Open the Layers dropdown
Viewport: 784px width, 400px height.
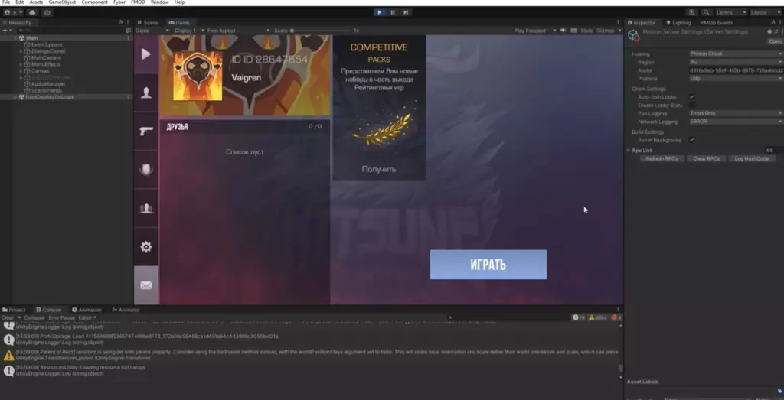tap(730, 12)
